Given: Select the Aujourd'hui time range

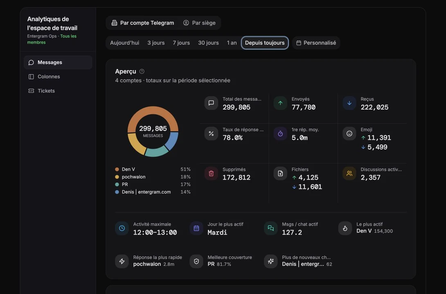Looking at the screenshot, I should (124, 43).
